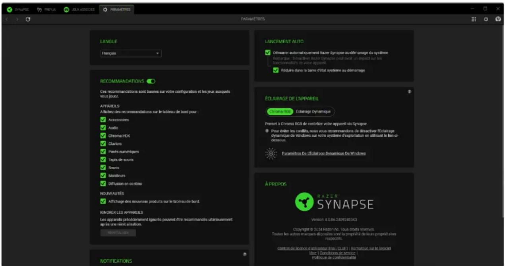The image size is (505, 266).
Task: Click the Version 4.0.86 text
Action: 334,219
